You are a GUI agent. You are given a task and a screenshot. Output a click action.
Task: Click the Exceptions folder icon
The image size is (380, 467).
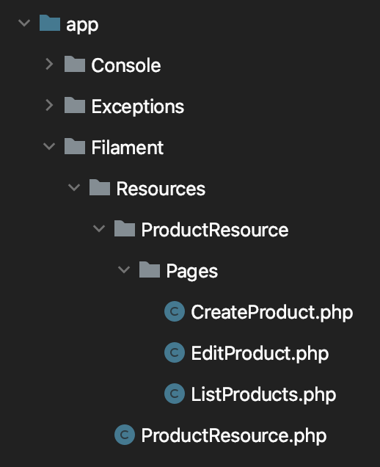point(75,105)
